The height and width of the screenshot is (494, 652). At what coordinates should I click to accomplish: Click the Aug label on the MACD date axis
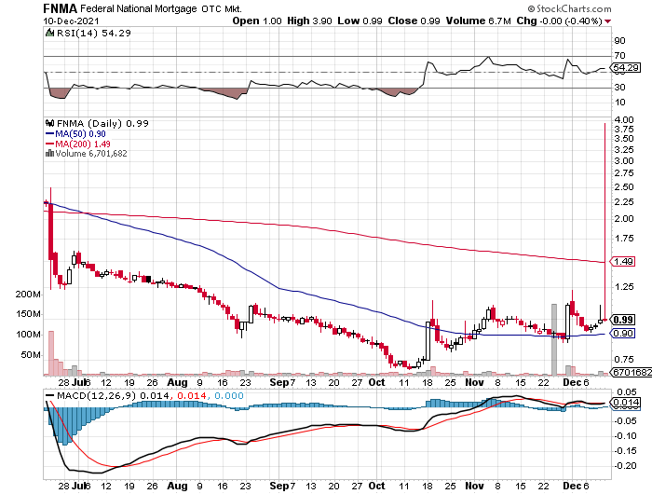[178, 487]
